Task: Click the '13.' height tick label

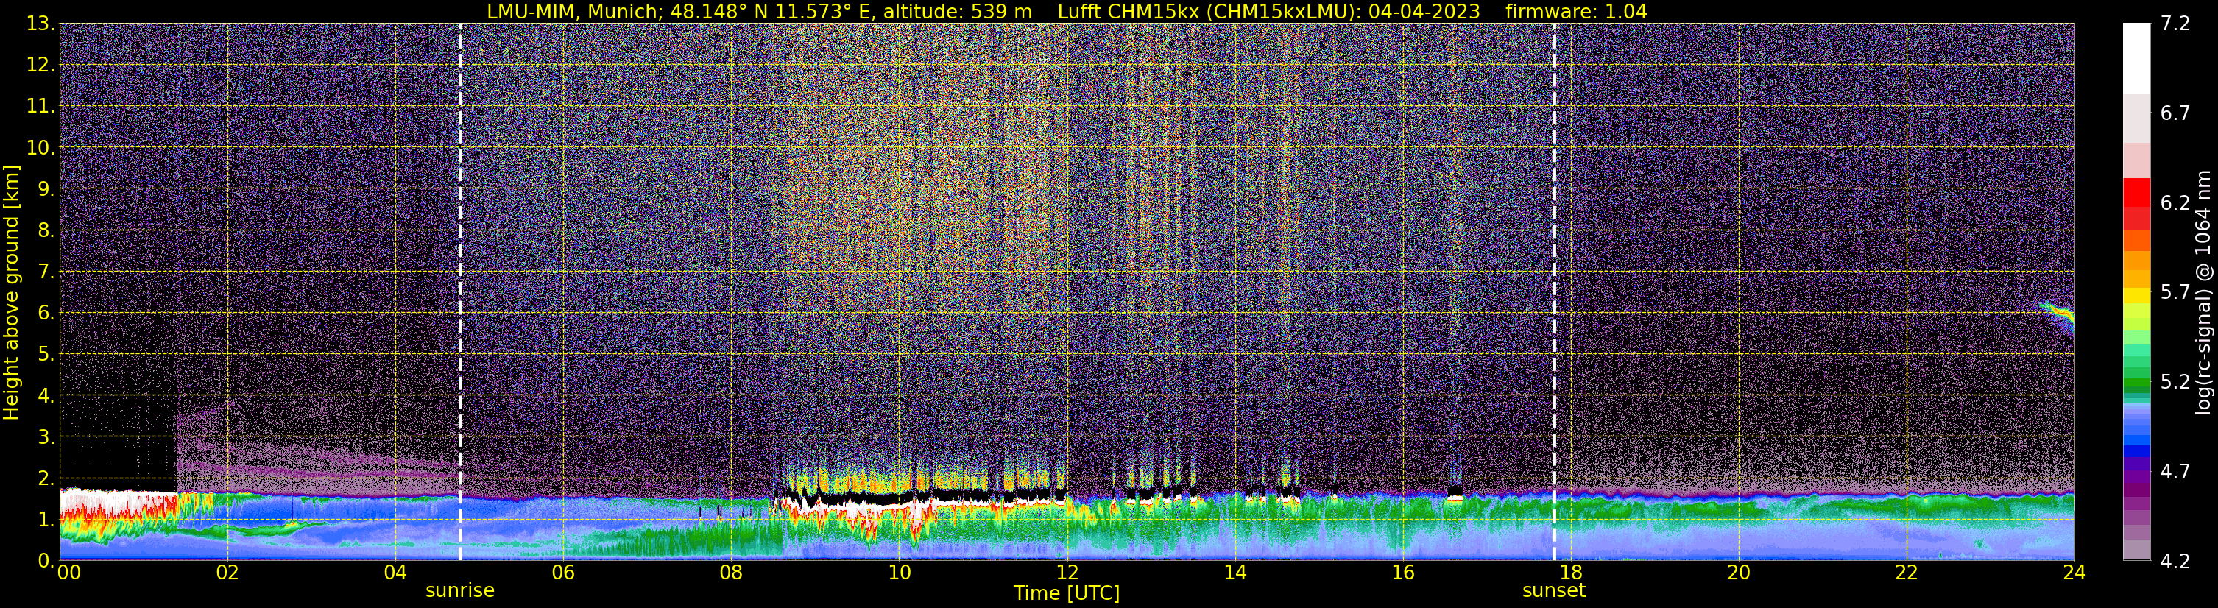Action: pyautogui.click(x=40, y=24)
